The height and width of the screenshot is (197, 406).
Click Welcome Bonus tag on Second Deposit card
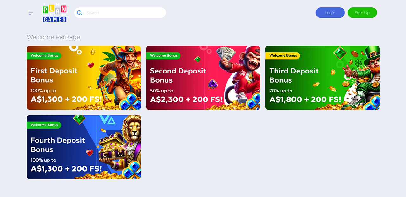(163, 55)
